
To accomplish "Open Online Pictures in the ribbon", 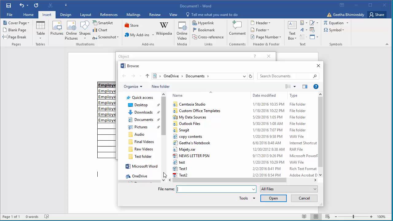I will pyautogui.click(x=71, y=30).
